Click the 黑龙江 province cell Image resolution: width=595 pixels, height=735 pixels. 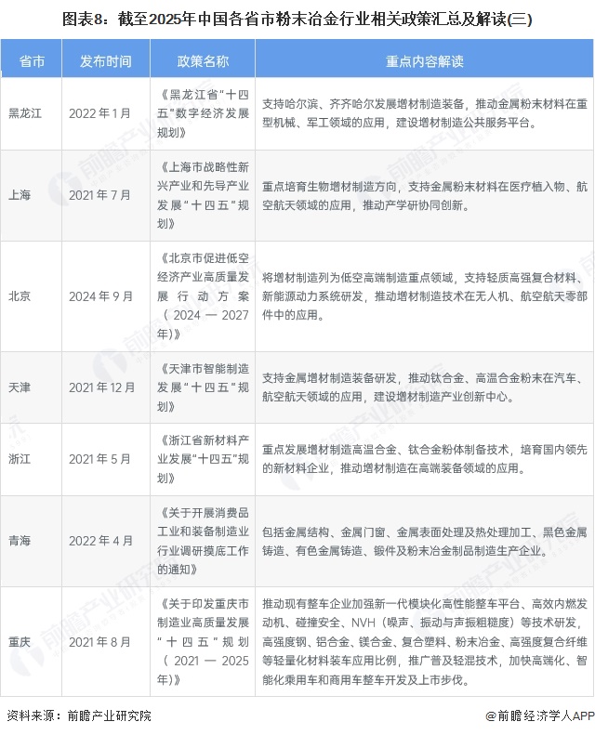pyautogui.click(x=25, y=113)
